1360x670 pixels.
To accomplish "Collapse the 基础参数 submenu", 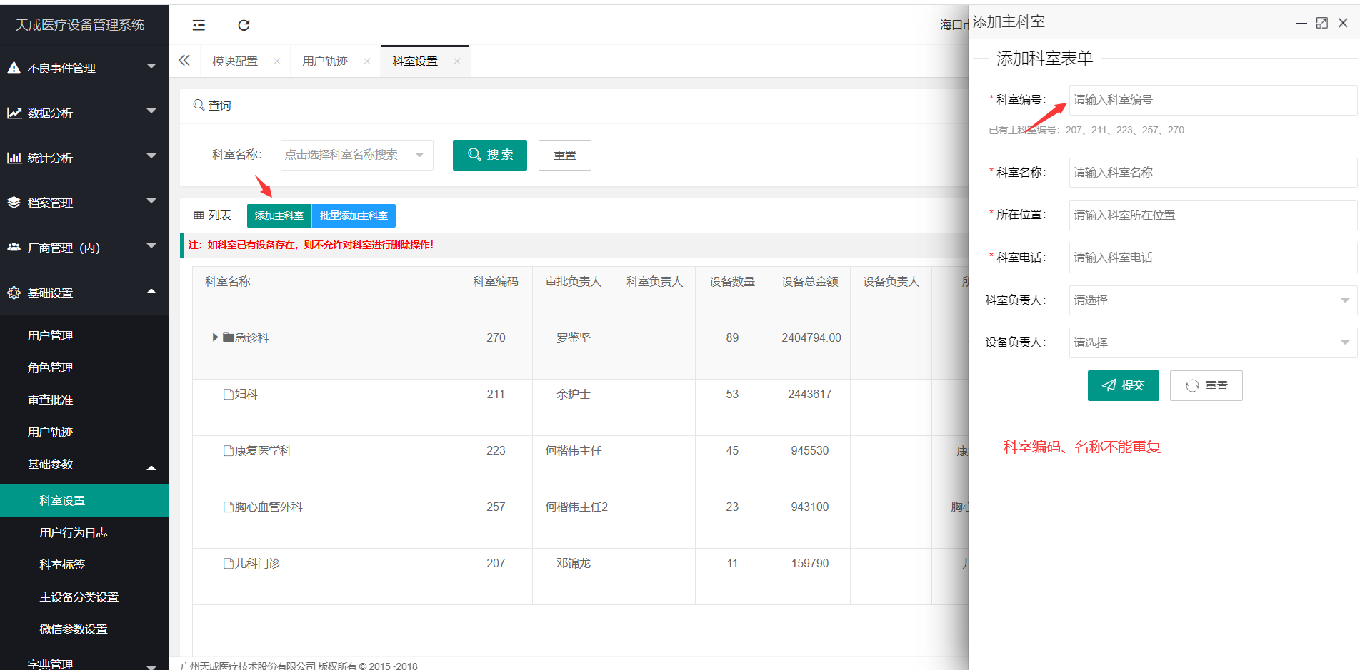I will coord(151,469).
